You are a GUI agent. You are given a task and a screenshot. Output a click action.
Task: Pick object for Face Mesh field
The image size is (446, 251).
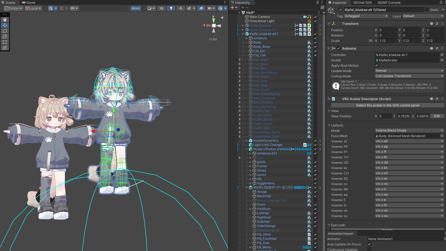point(442,136)
